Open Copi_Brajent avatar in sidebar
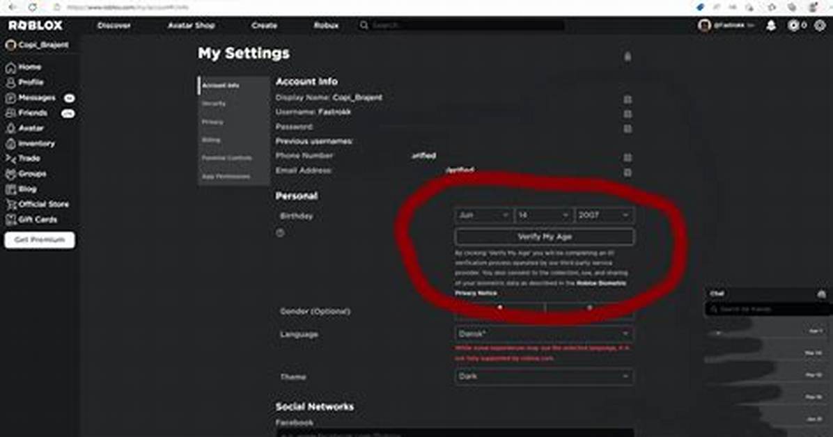 pos(10,45)
